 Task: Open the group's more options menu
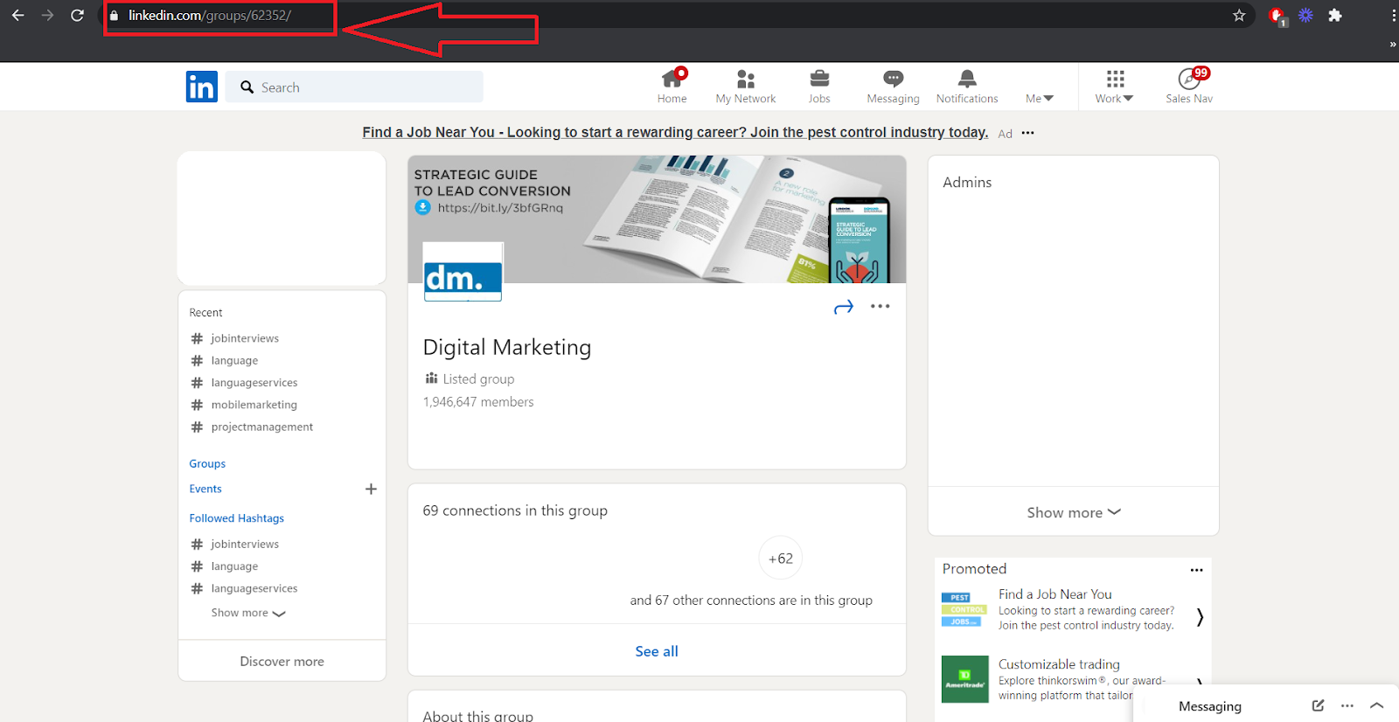(x=880, y=306)
